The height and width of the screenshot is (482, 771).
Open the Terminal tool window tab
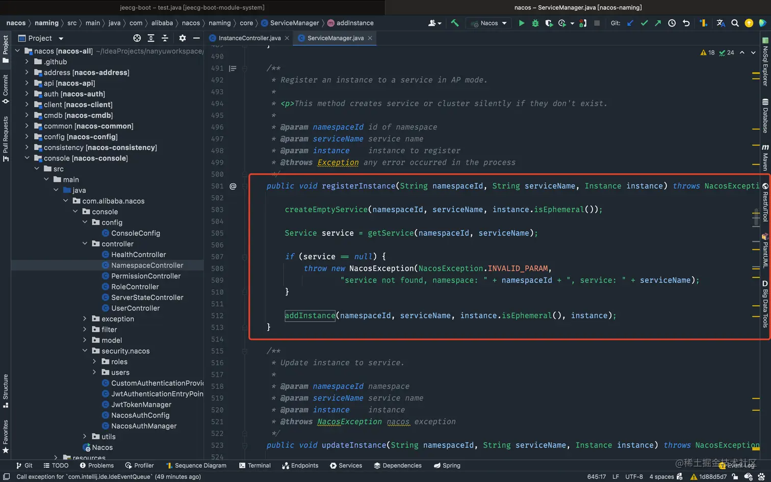click(x=254, y=465)
